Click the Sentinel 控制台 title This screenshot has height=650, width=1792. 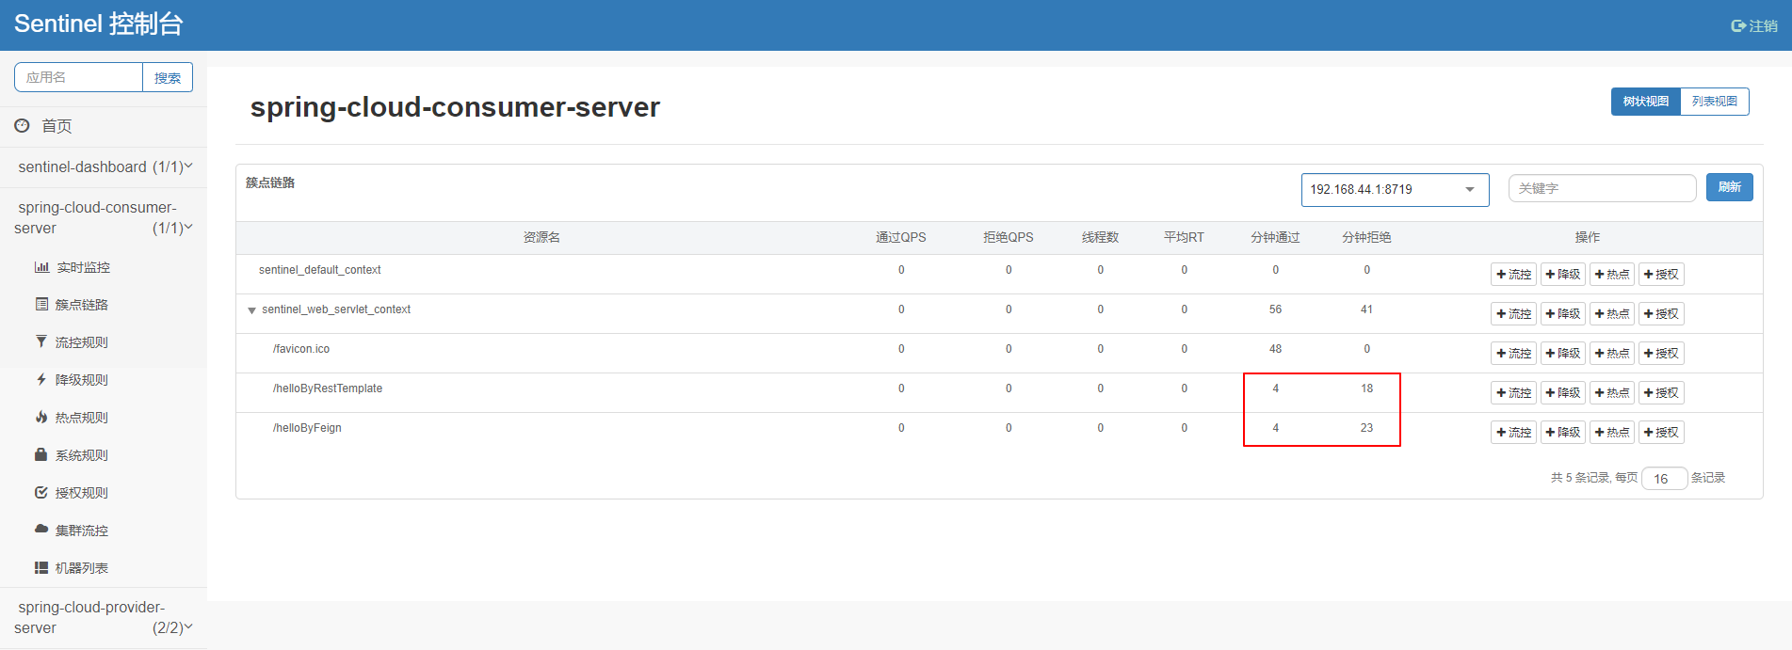(x=98, y=24)
